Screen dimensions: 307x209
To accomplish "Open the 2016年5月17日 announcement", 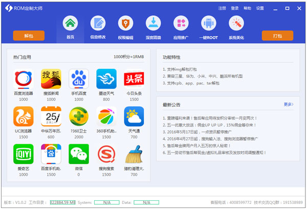I will click(197, 132).
